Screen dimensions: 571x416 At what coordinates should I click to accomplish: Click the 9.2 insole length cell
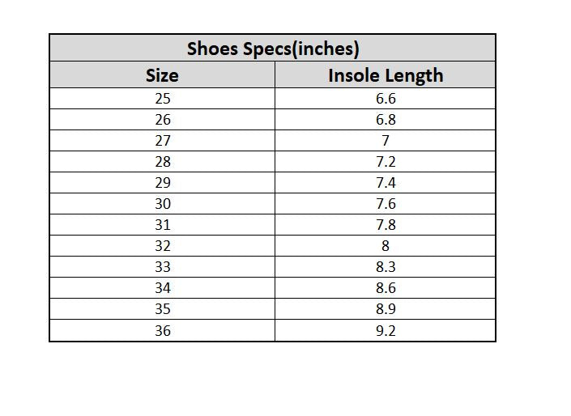coord(386,330)
